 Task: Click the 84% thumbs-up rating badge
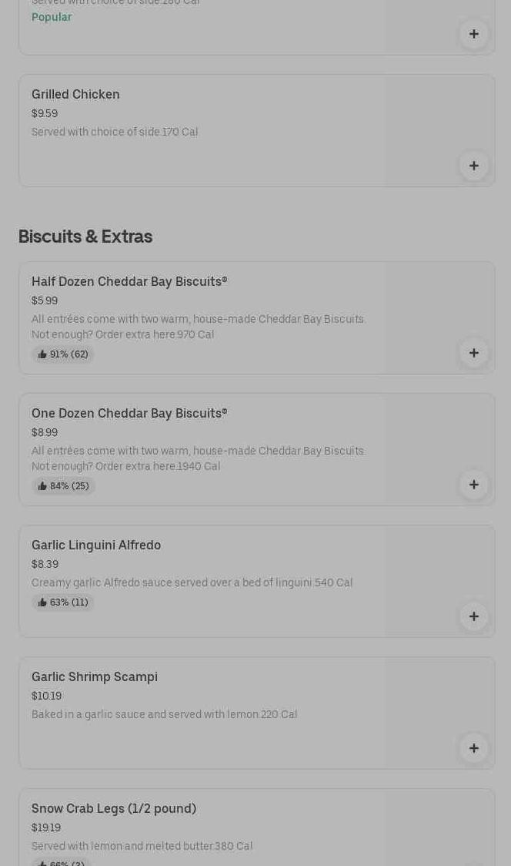(x=64, y=486)
